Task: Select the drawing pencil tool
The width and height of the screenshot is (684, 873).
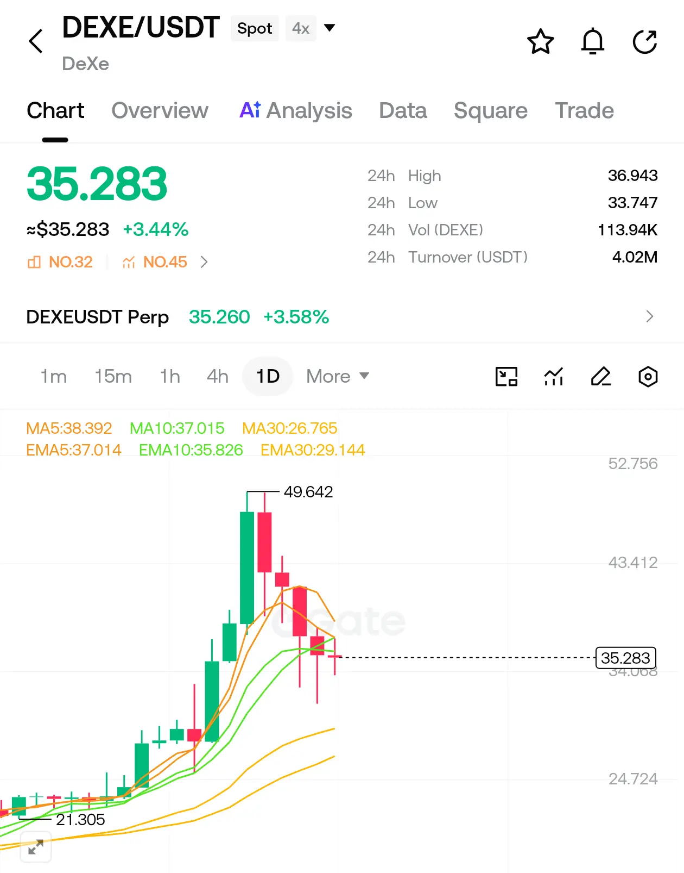Action: pos(601,376)
